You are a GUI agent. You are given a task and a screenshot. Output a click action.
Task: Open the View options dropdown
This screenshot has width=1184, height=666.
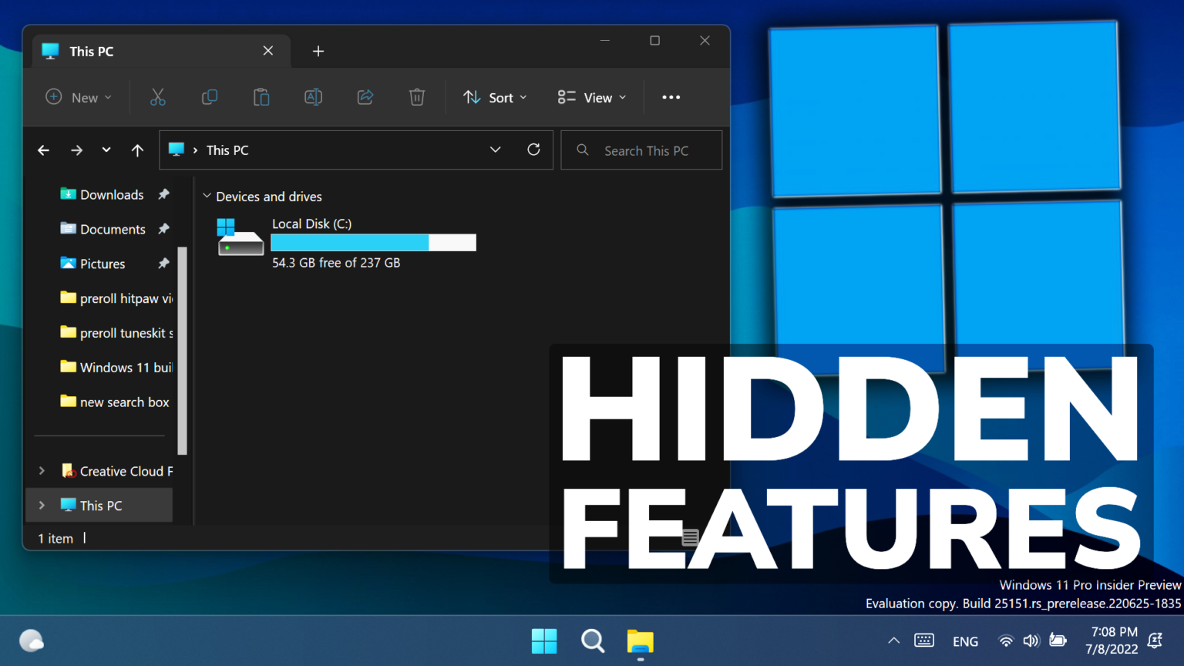click(x=590, y=97)
